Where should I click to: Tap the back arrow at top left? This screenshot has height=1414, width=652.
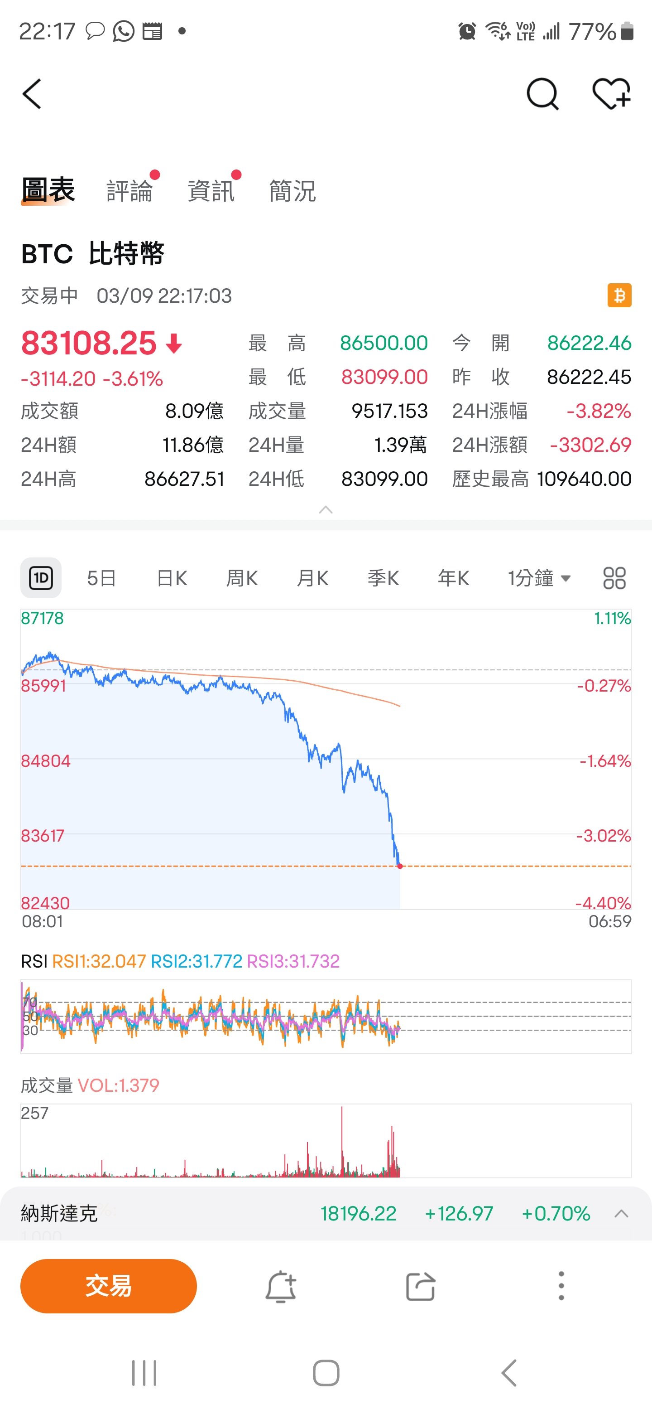(32, 94)
